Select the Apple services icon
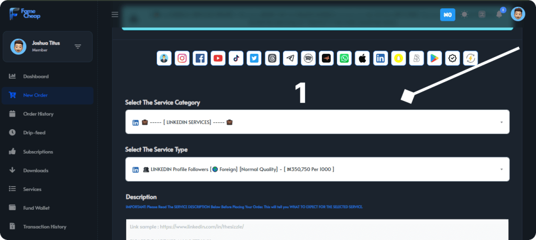 [x=362, y=59]
